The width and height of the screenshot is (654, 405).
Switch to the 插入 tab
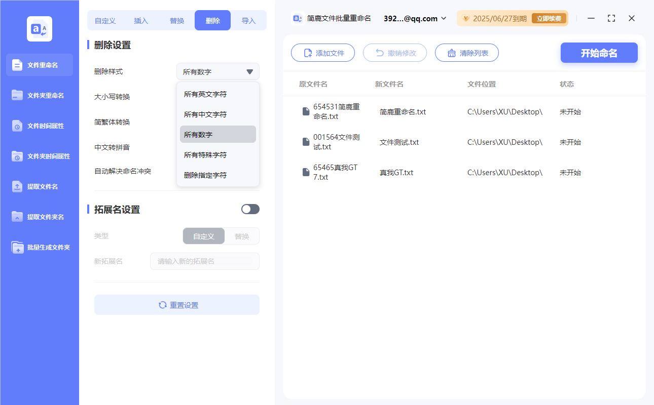(140, 20)
